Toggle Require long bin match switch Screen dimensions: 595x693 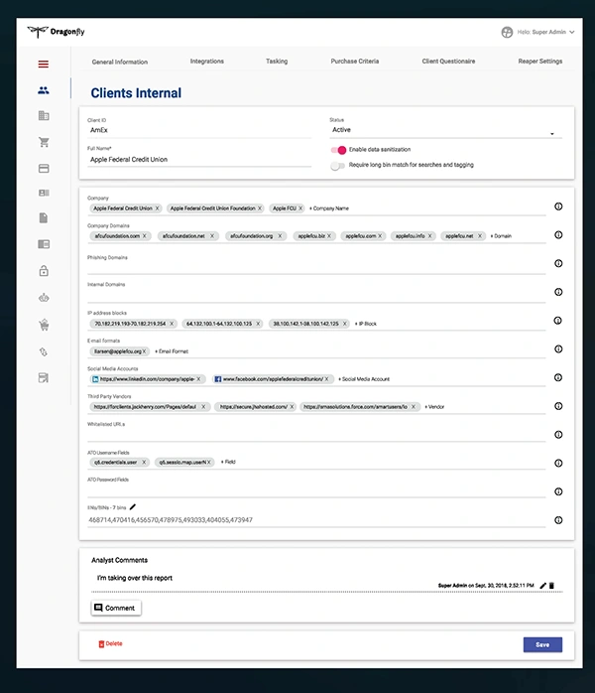coord(338,166)
